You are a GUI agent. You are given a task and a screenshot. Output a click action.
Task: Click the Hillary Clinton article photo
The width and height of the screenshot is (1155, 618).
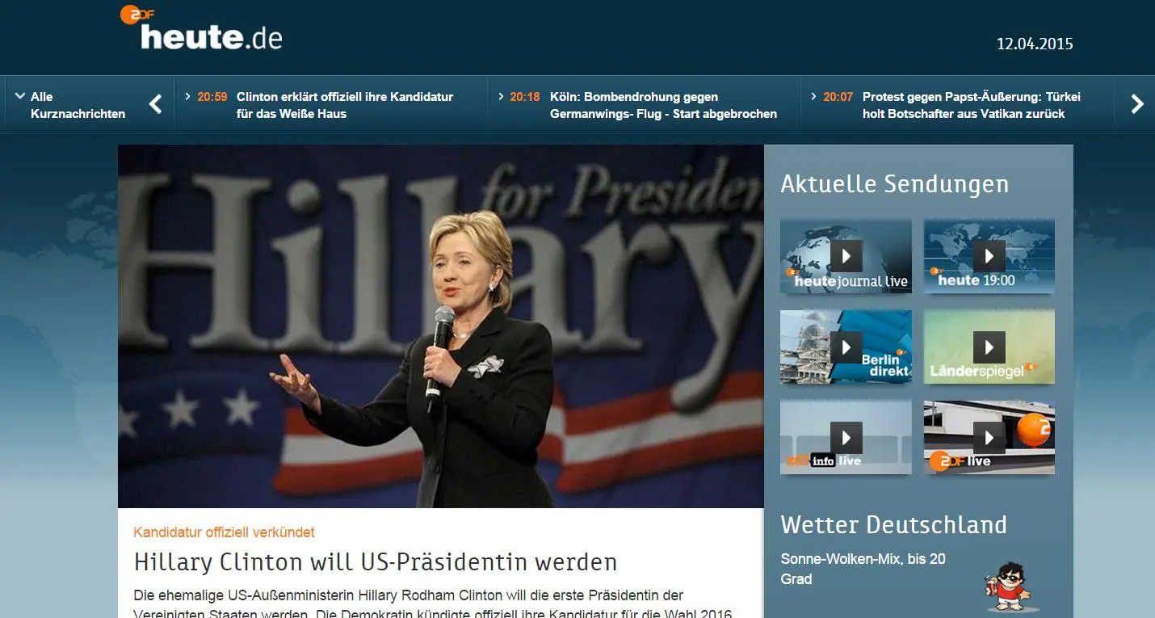pyautogui.click(x=440, y=323)
